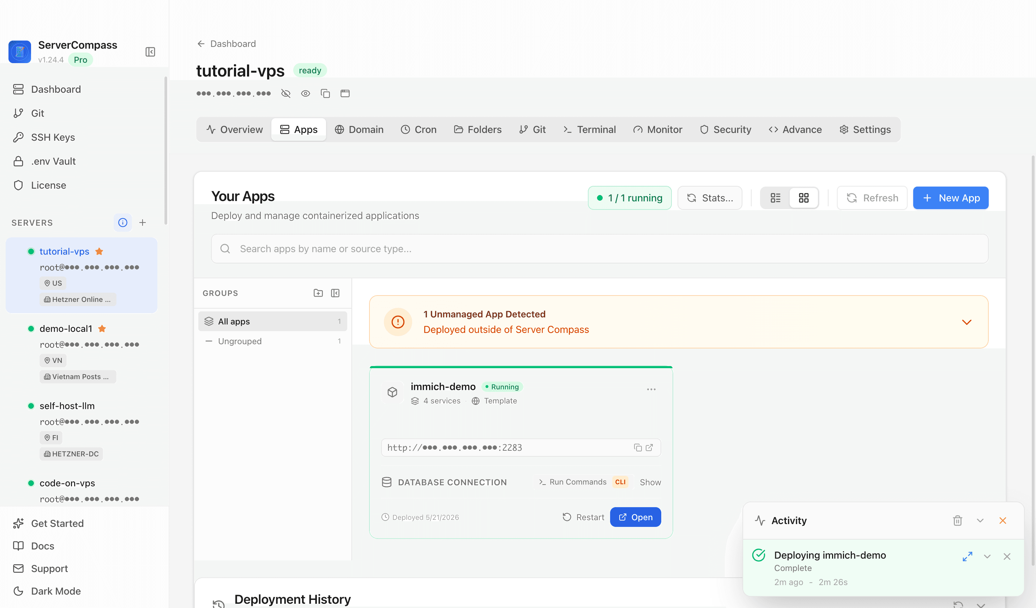Select the Ungrouped group
Screen dimensions: 1036x608
[272, 341]
